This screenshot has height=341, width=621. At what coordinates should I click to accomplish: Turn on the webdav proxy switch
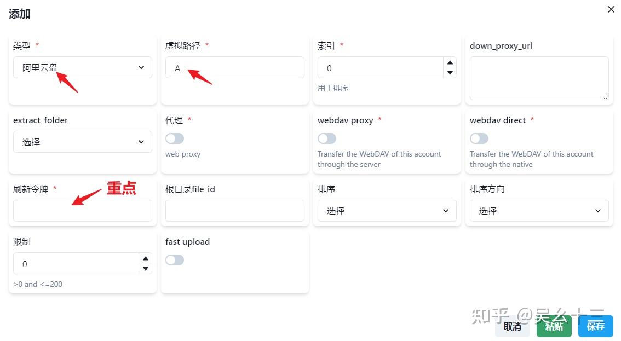point(327,138)
